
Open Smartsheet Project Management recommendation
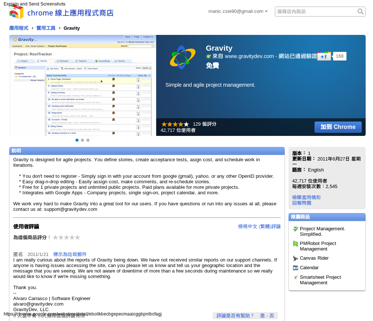pos(320,280)
